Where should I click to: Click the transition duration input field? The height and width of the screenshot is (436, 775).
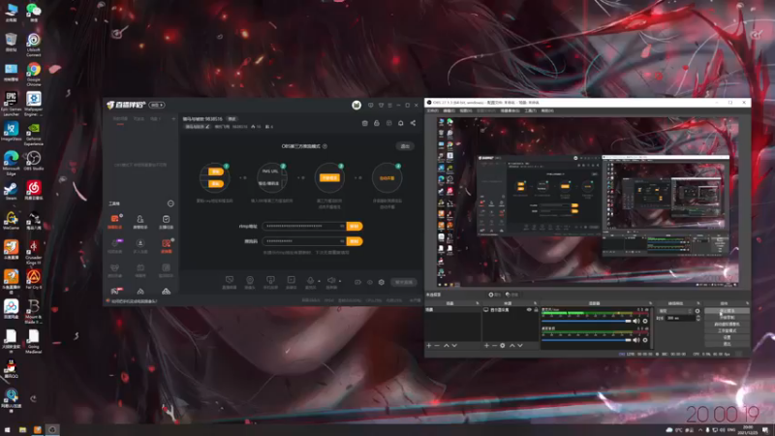(681, 319)
